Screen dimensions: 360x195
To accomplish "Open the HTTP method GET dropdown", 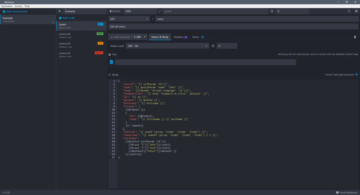I will [x=129, y=19].
